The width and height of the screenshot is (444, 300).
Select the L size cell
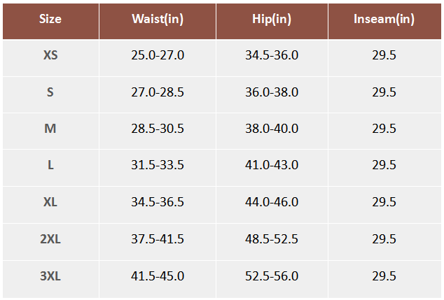coord(50,165)
